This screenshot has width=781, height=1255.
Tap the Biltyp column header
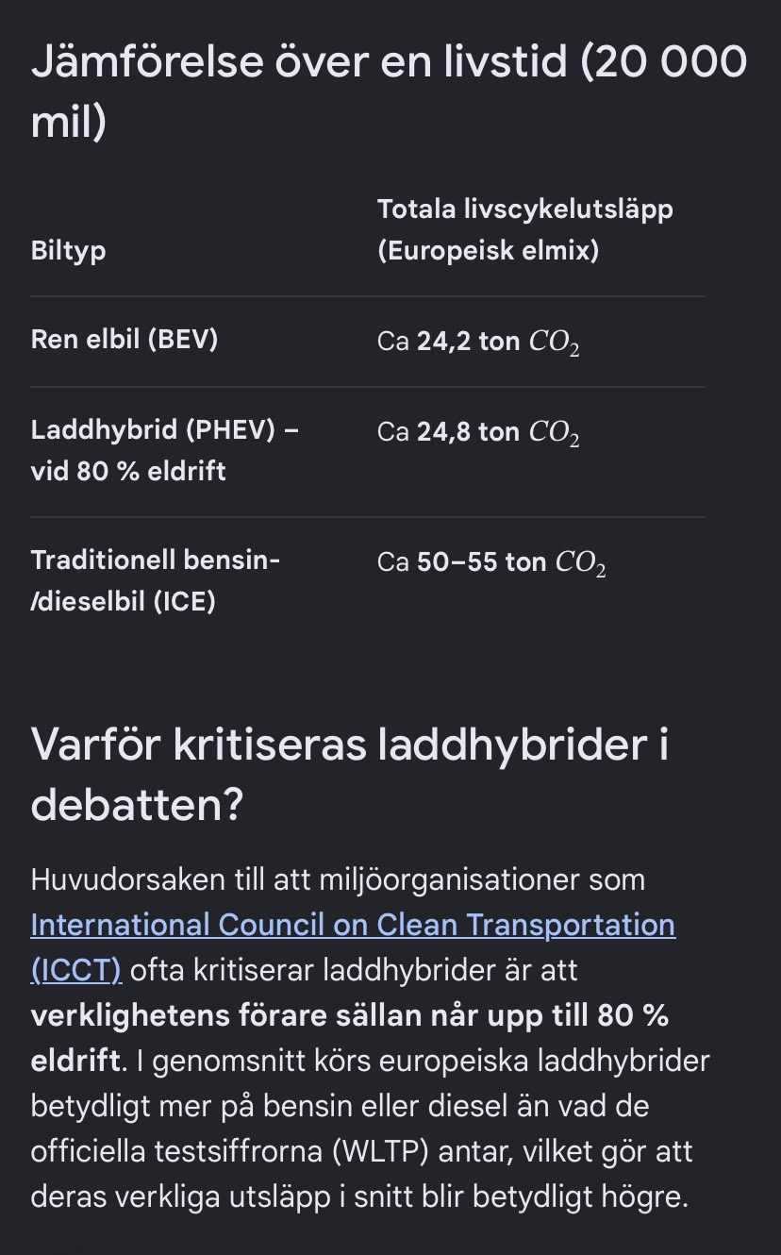pos(68,251)
